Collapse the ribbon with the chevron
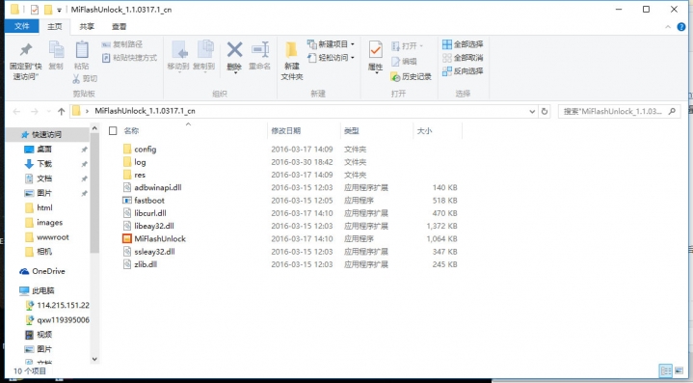Viewport: 693px width, 383px height. click(x=668, y=27)
